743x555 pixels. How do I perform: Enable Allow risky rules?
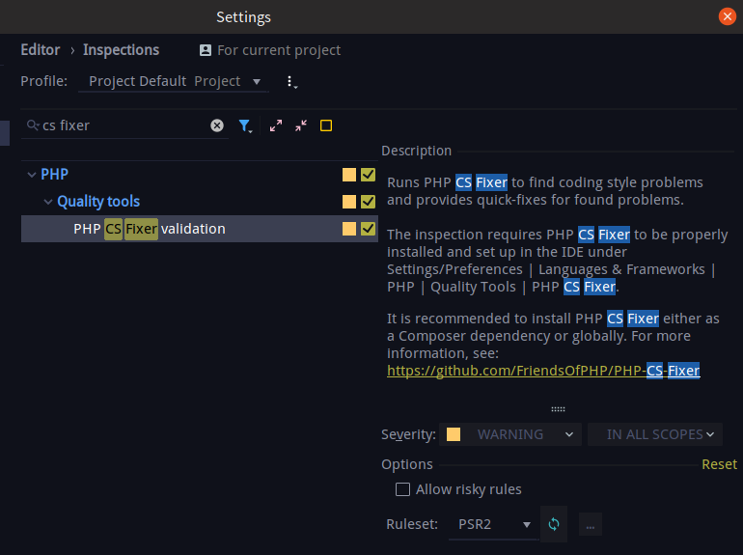[x=402, y=489]
